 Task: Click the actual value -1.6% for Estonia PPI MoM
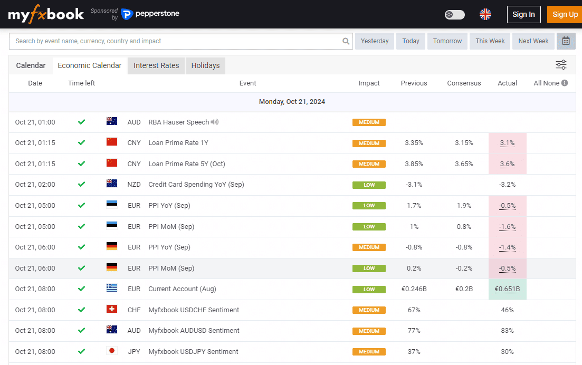click(x=507, y=227)
